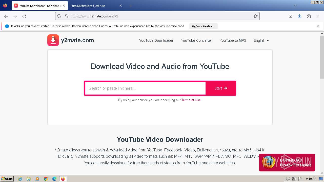The image size is (324, 182).
Task: Open Windows Media Player in taskbar
Action: [37, 179]
